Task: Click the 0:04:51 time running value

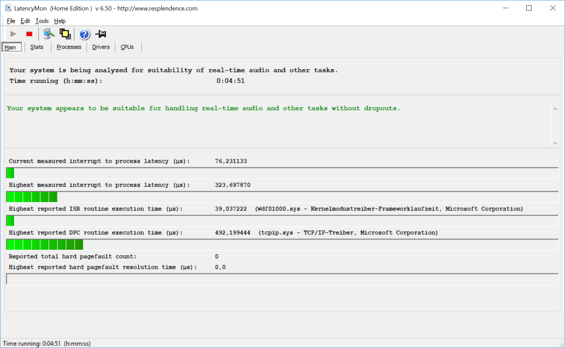Action: click(x=231, y=81)
